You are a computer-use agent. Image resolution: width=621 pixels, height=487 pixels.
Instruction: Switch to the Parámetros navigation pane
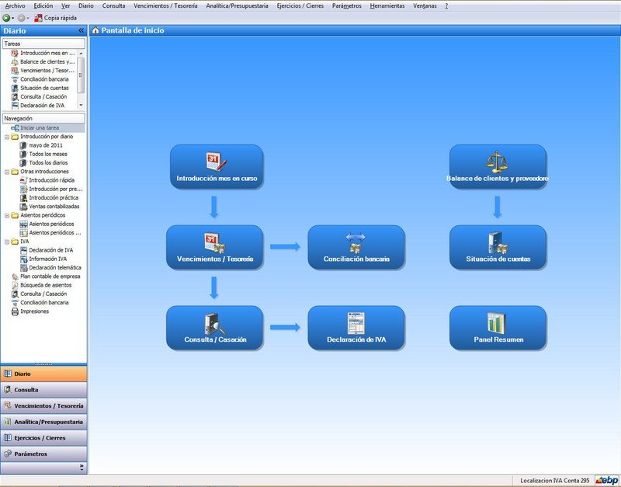[43, 454]
